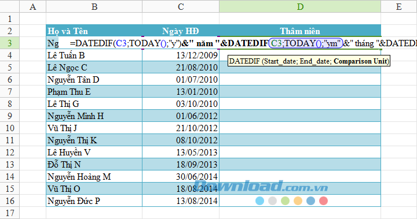This screenshot has height=219, width=417.
Task: Click date cell 03/10/2010
Action: [x=181, y=104]
